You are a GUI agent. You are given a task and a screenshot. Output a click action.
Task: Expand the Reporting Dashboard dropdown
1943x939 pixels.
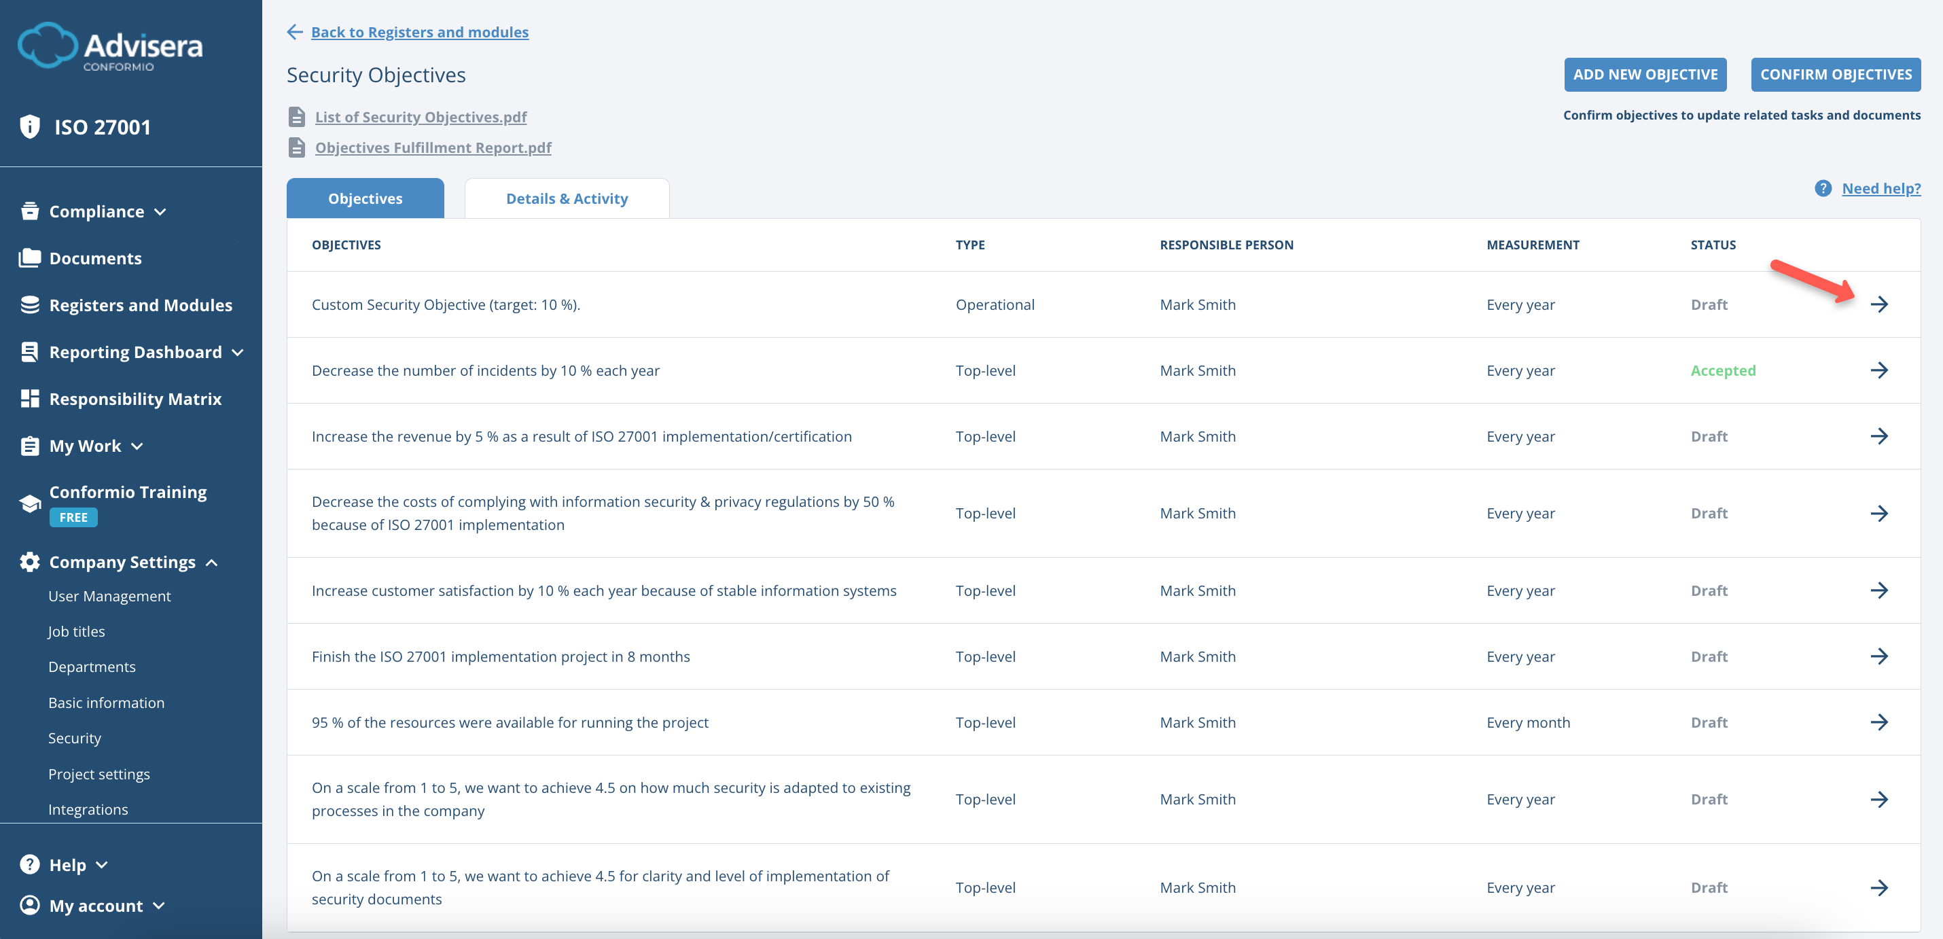coord(238,352)
